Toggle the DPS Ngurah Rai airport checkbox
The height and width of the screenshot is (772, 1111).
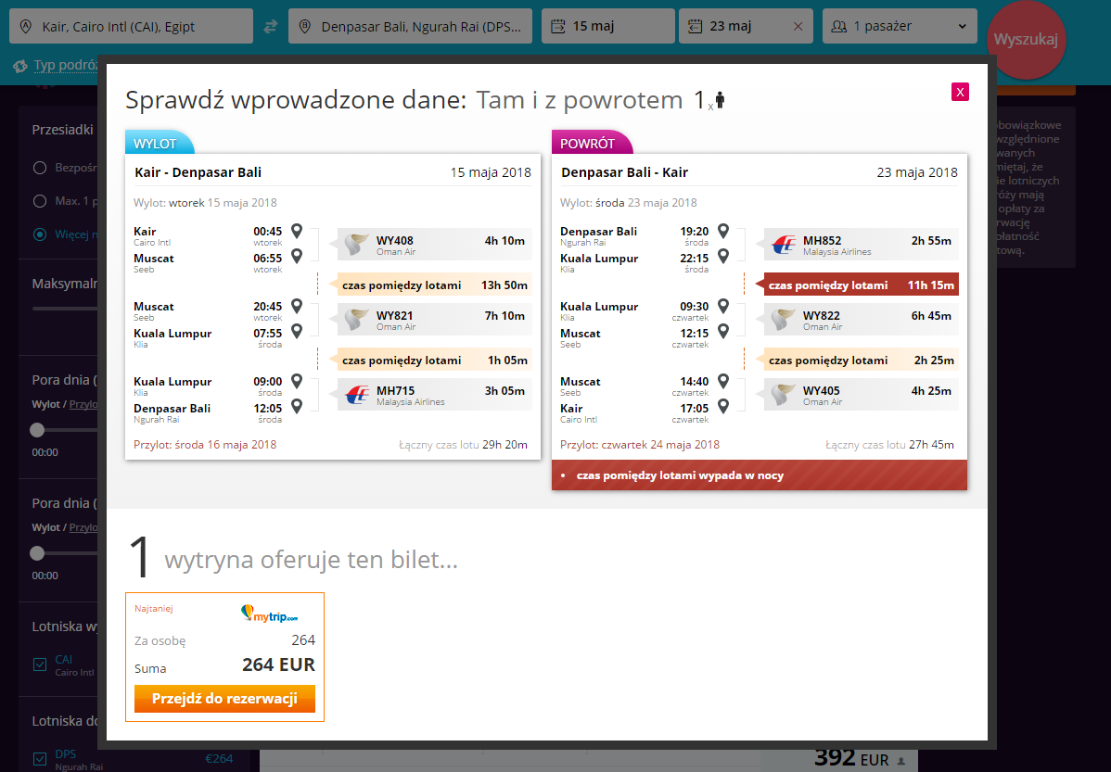40,758
